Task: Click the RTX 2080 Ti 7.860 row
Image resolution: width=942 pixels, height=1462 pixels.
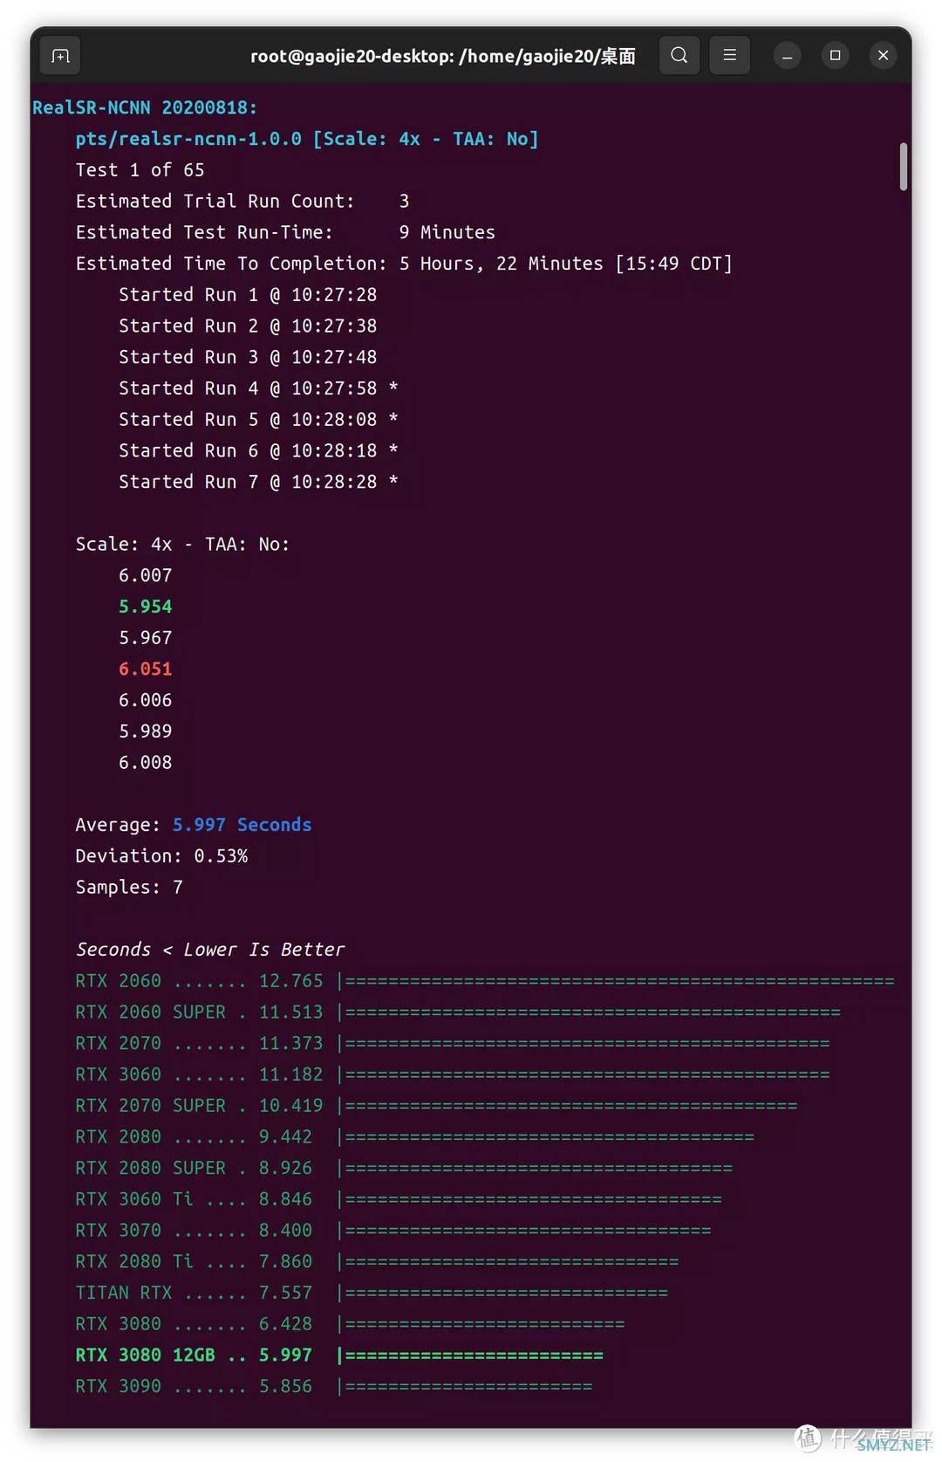Action: coord(377,1262)
